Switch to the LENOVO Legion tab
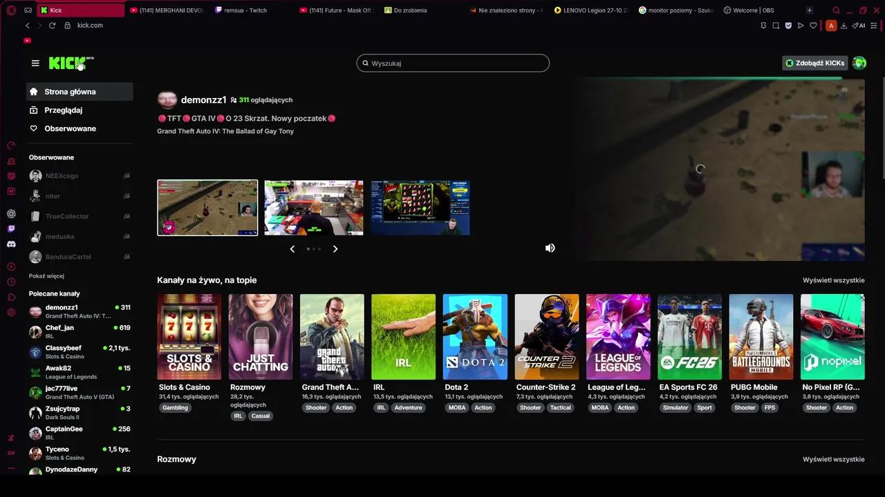 (x=591, y=10)
